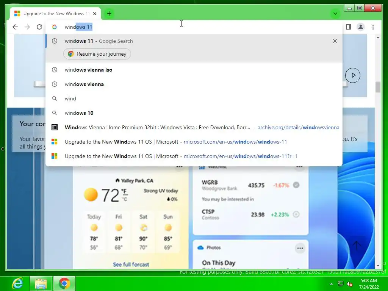Click the Sat forecast column
The height and width of the screenshot is (291, 388).
coord(143,232)
